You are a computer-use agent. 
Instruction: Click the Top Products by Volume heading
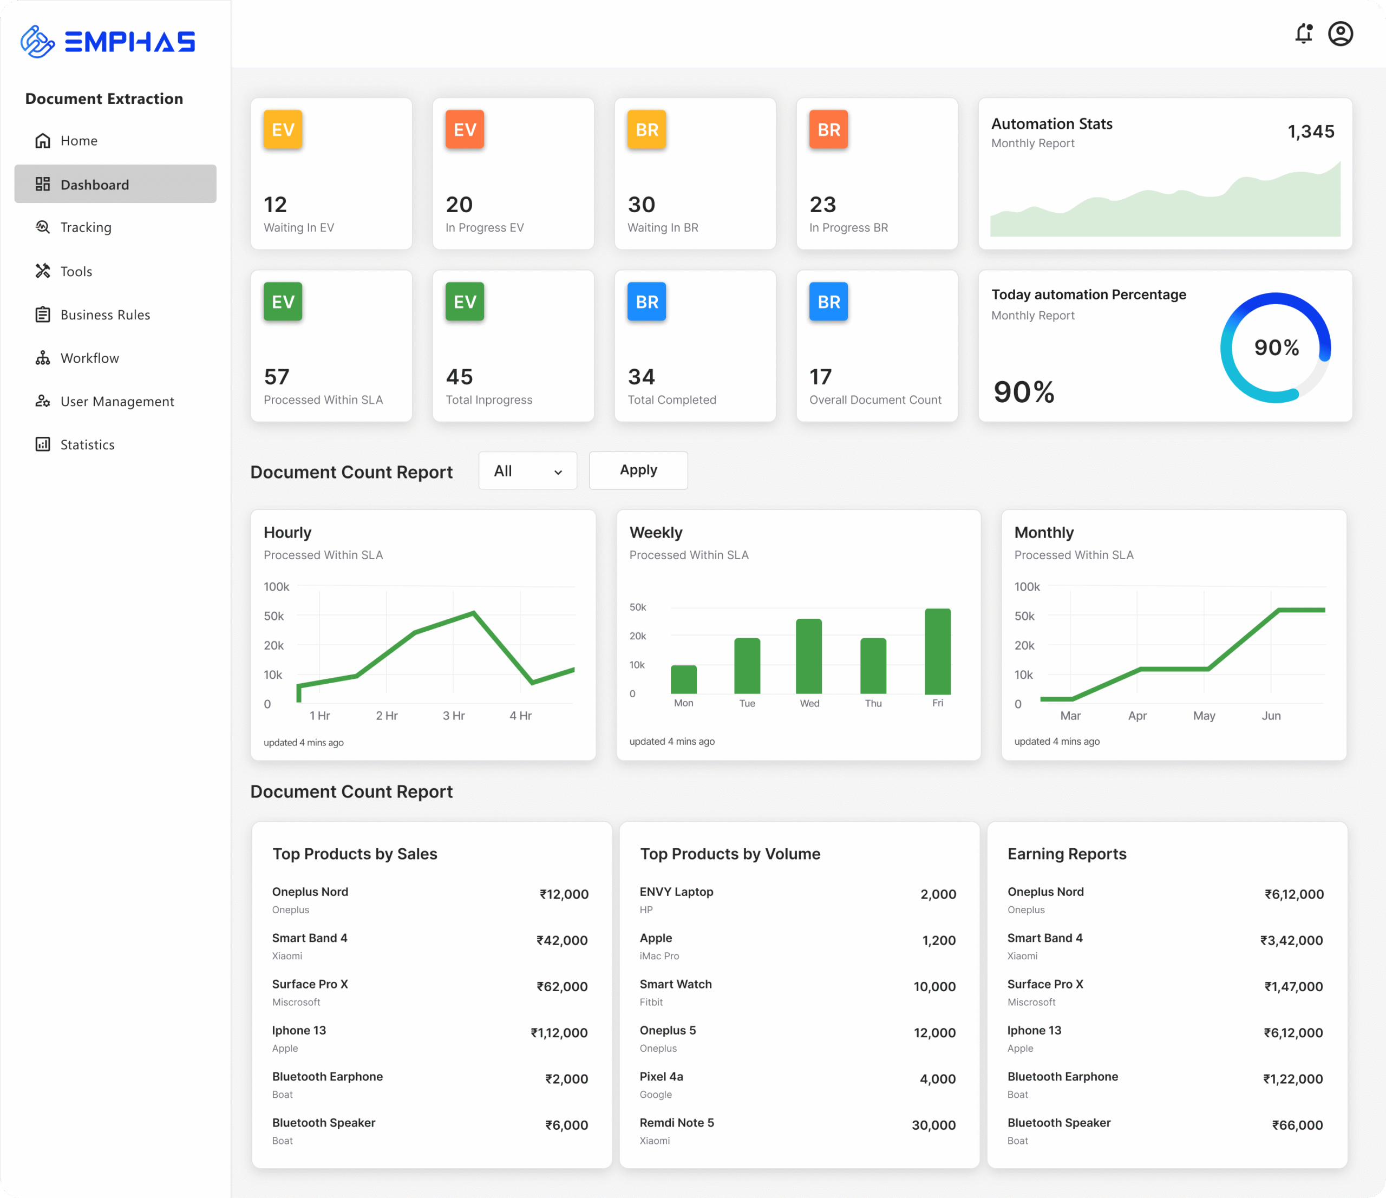pos(730,854)
